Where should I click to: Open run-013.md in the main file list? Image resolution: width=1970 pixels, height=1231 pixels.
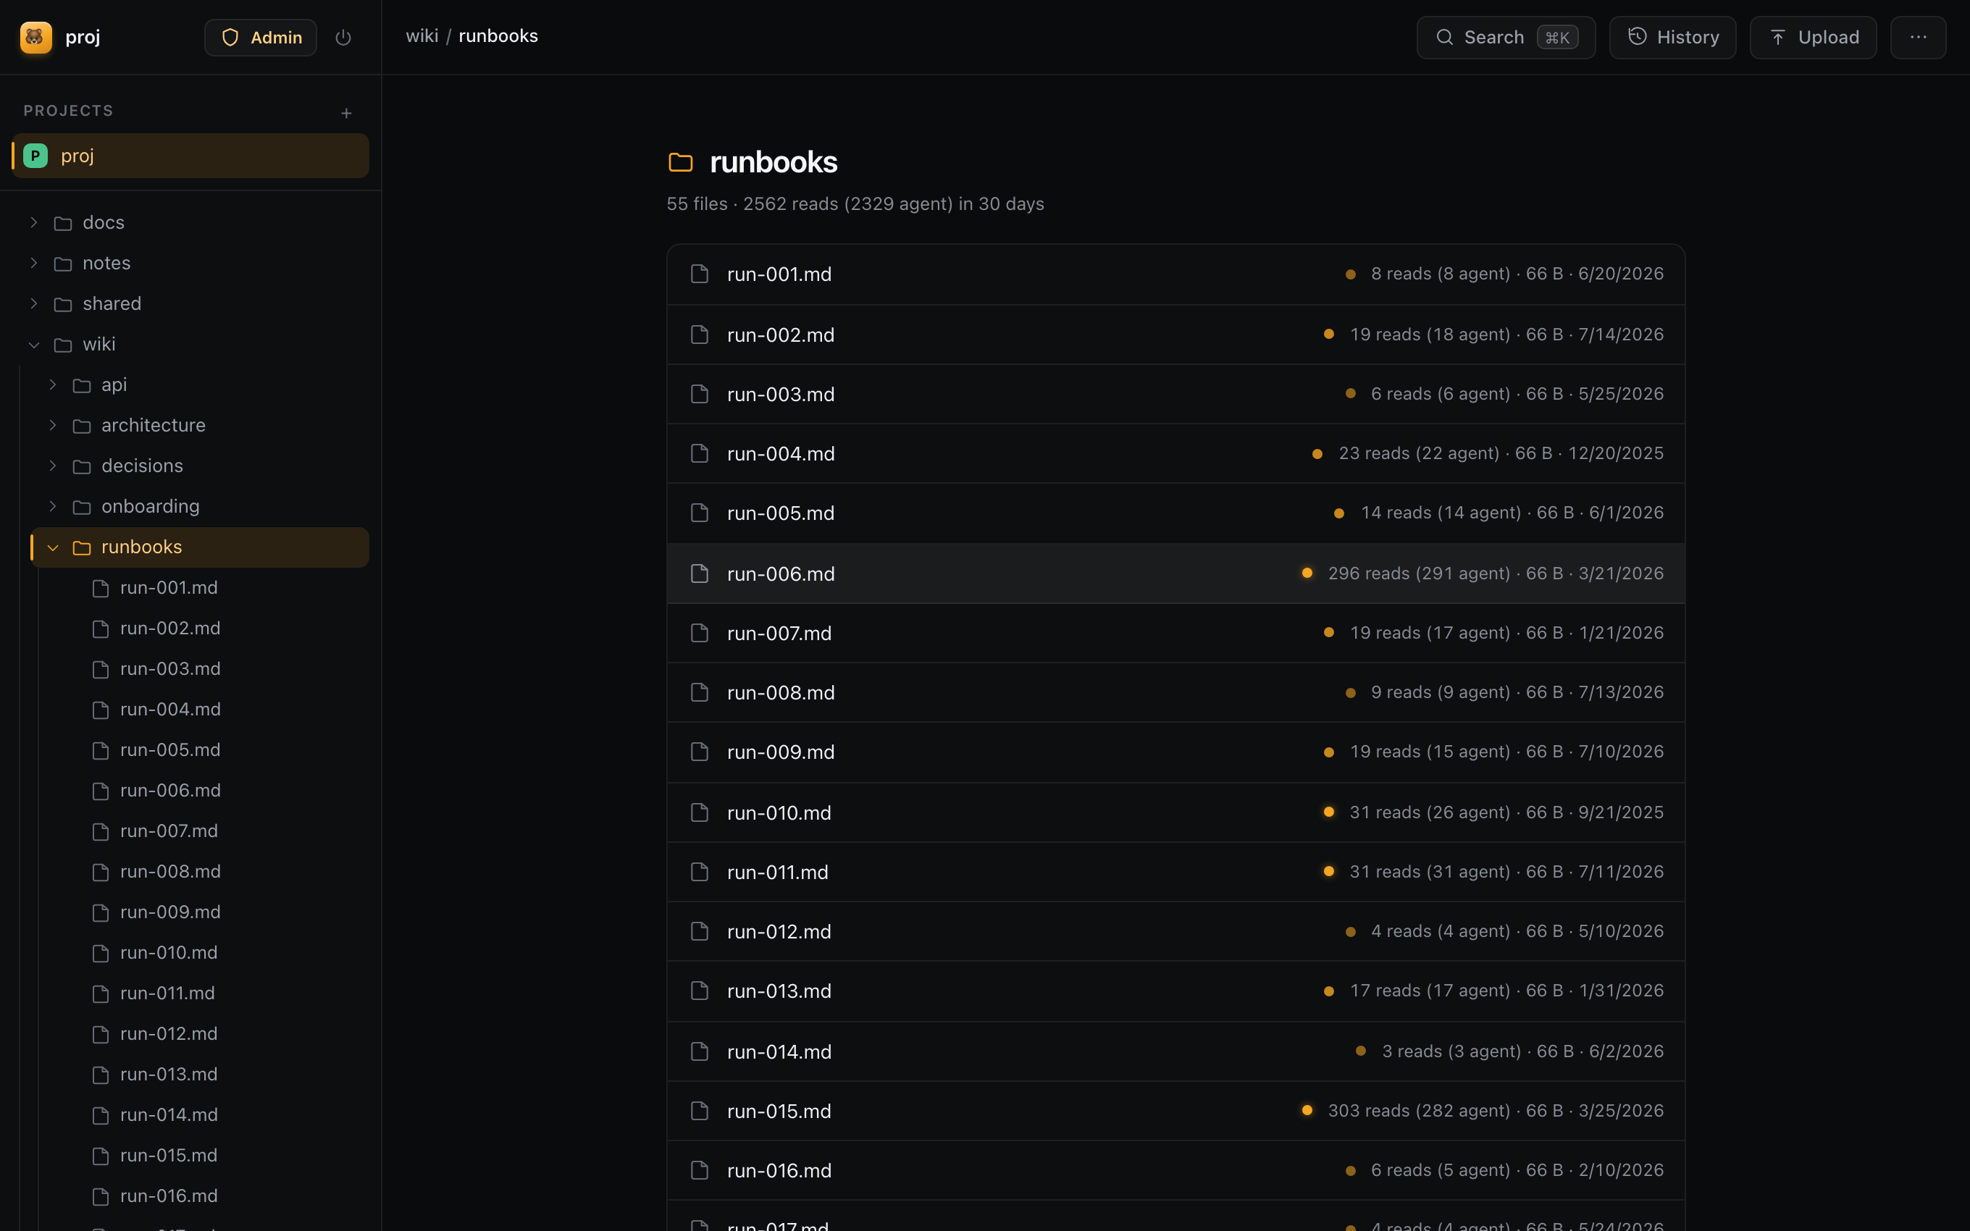pyautogui.click(x=1175, y=991)
